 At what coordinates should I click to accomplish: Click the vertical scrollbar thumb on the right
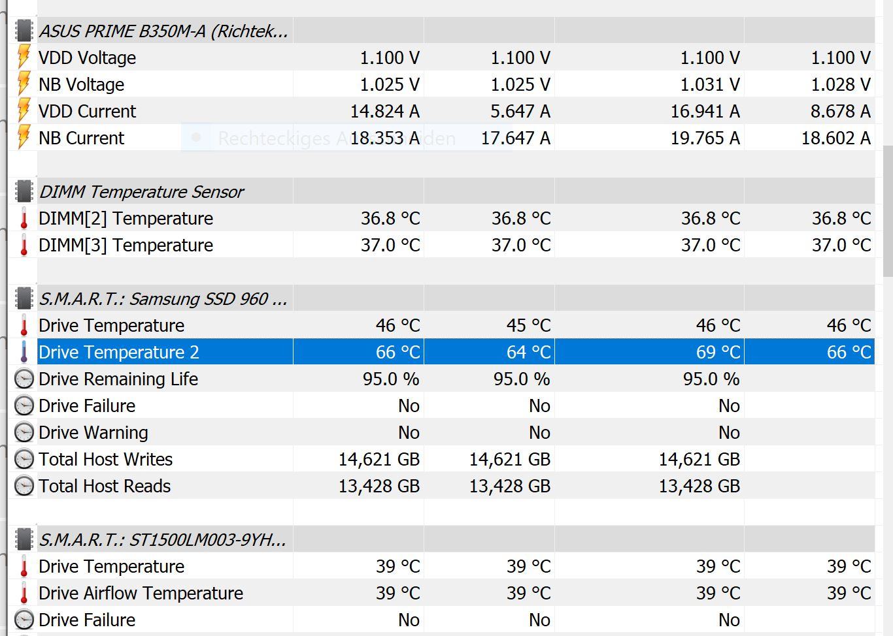click(x=887, y=210)
